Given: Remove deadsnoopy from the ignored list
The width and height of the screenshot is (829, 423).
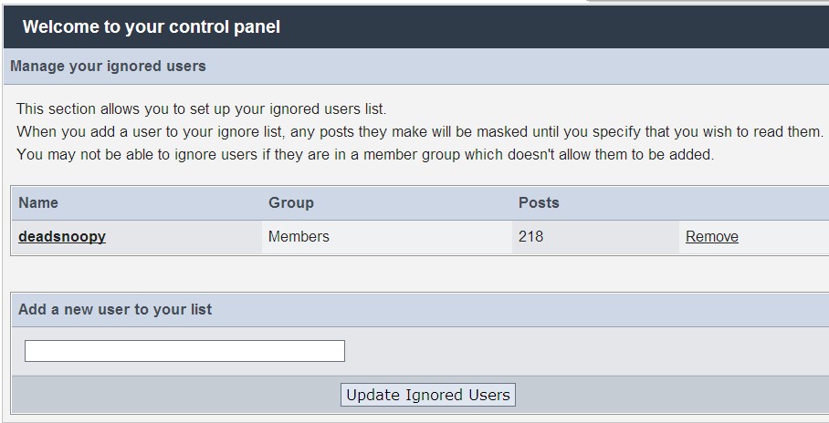Looking at the screenshot, I should point(711,237).
